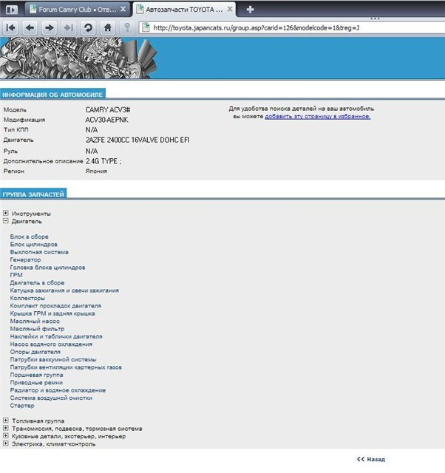
Task: Open the browser home page
Action: (108, 28)
